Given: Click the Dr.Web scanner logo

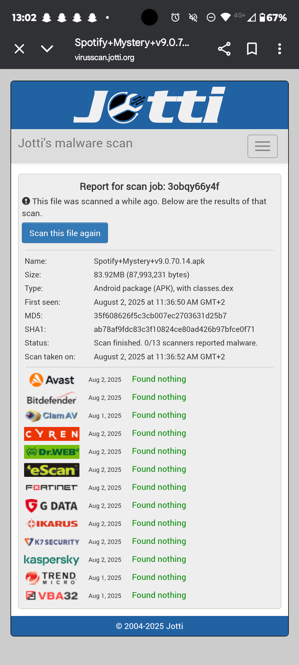Looking at the screenshot, I should tap(52, 452).
